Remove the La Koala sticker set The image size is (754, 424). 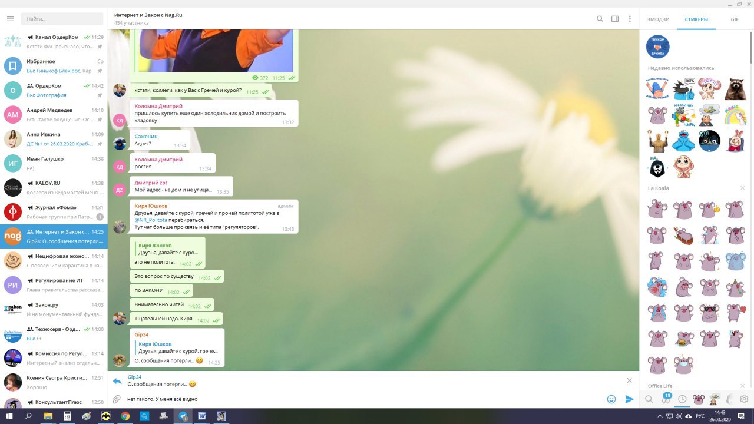pyautogui.click(x=742, y=188)
